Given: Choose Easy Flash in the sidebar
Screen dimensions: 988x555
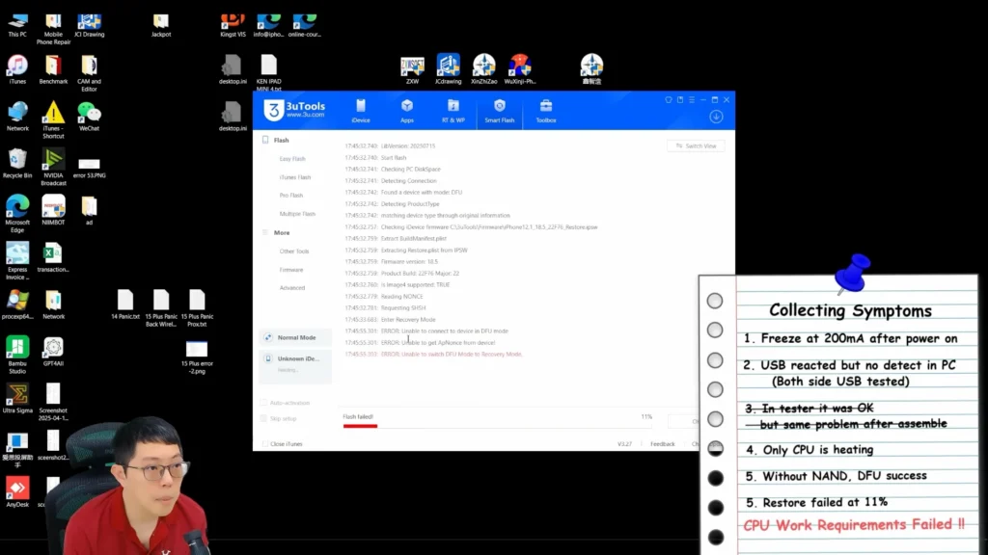Looking at the screenshot, I should (292, 159).
